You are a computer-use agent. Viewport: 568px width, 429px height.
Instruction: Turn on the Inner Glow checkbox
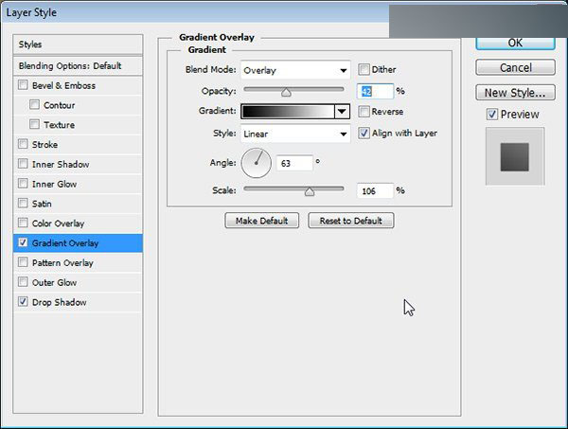[x=23, y=184]
